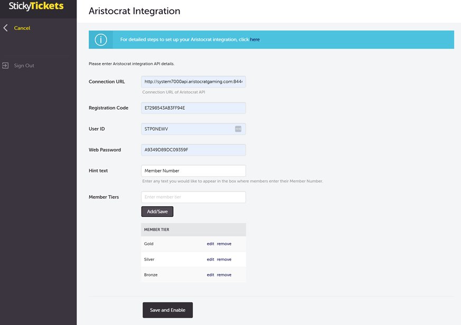Screen dimensions: 461x325
Task: Focus the Connection URL field
Action: point(193,82)
